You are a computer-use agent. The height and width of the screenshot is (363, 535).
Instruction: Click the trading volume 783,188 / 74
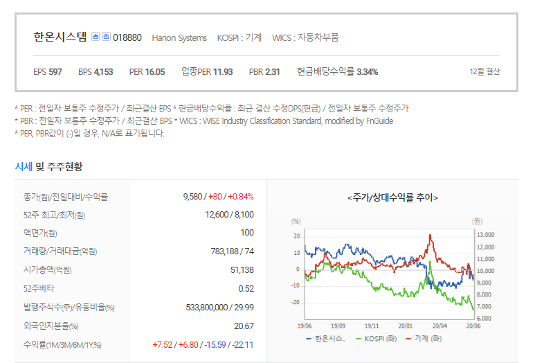[x=232, y=251]
